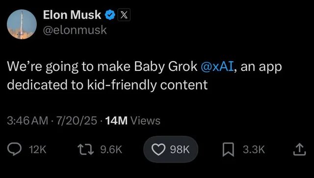
Task: Open the @elonmusk handle
Action: [x=75, y=30]
